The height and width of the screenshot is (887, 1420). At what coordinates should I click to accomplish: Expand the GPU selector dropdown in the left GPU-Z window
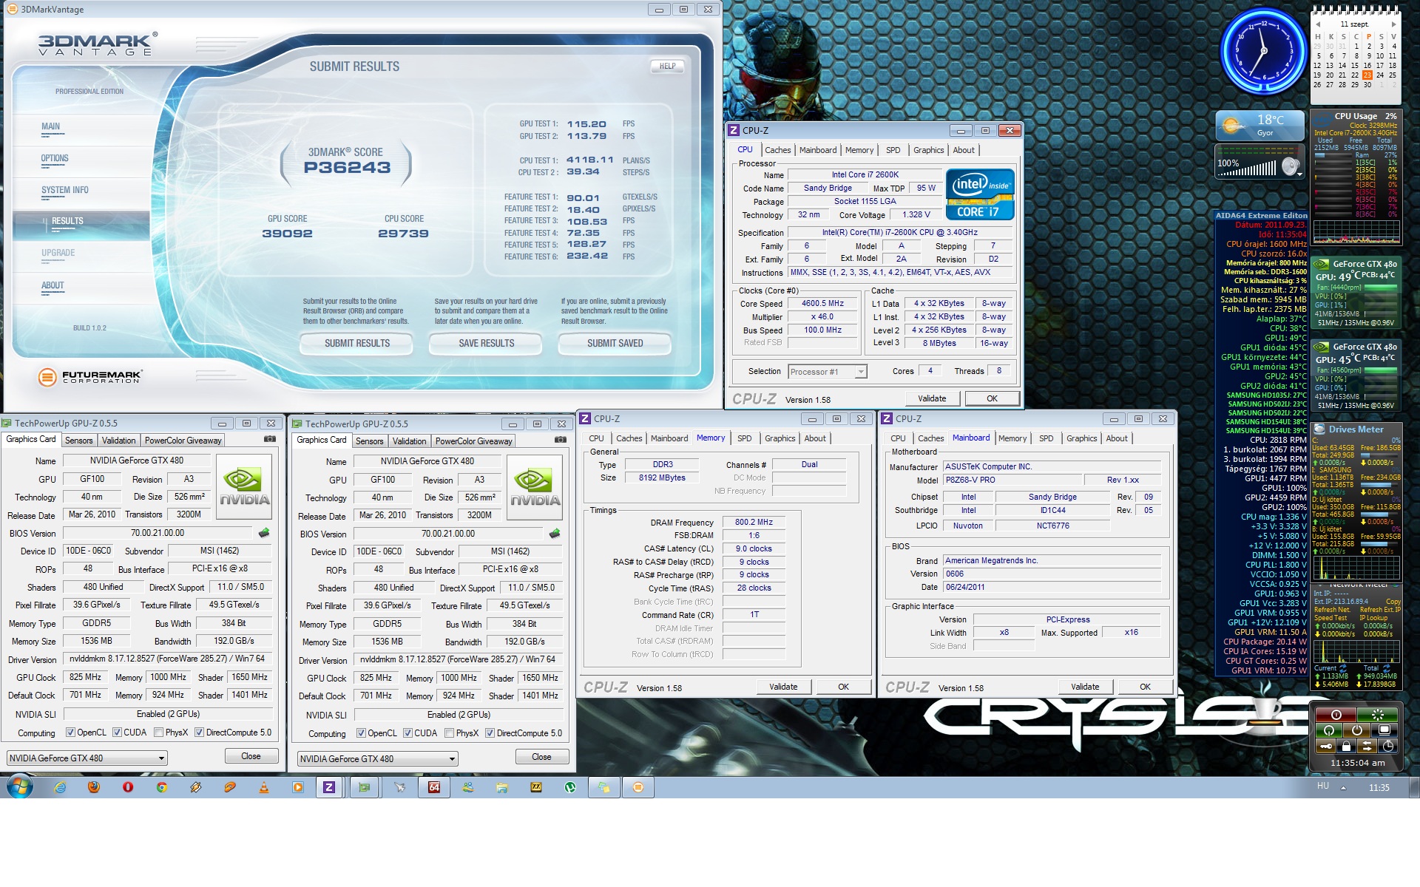[161, 758]
